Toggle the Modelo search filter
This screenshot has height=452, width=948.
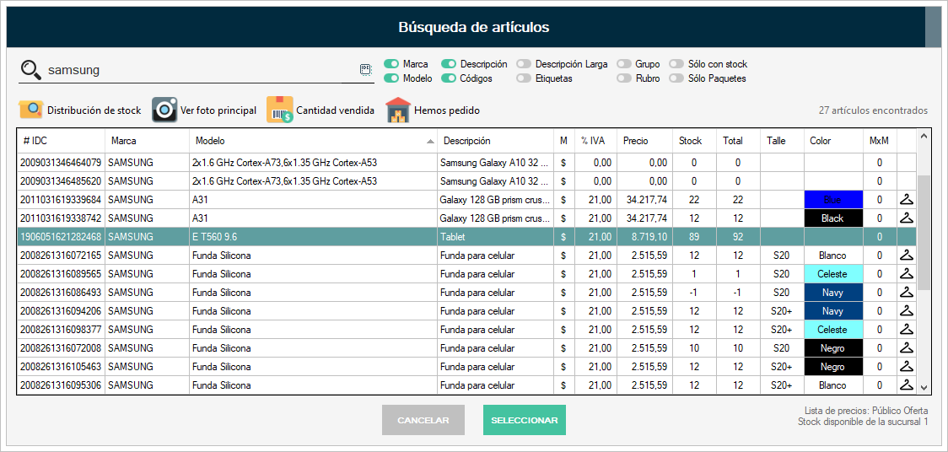pyautogui.click(x=392, y=78)
